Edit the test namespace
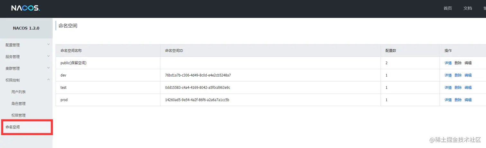This screenshot has width=486, height=148. [x=468, y=87]
